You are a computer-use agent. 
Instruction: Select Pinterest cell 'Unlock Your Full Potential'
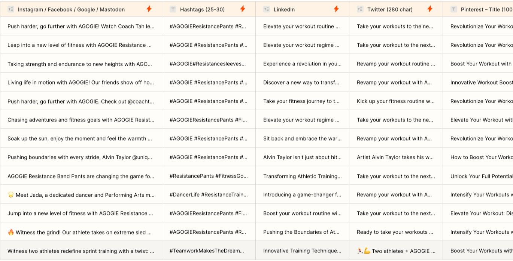[x=478, y=176]
